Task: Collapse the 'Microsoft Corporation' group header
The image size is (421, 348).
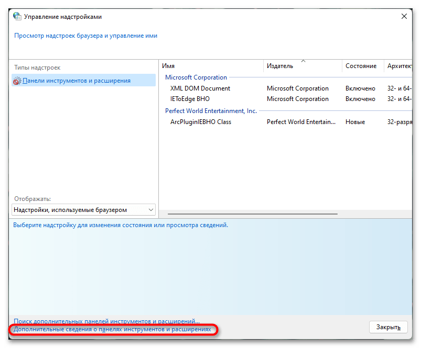Action: pos(196,77)
